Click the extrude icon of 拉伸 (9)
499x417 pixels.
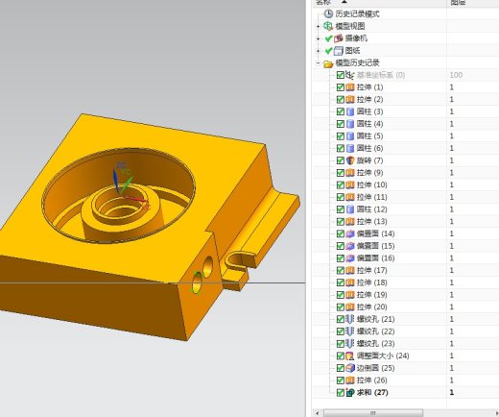click(350, 173)
